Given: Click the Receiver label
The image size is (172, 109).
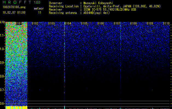Looking at the screenshot, I should 56,10.
